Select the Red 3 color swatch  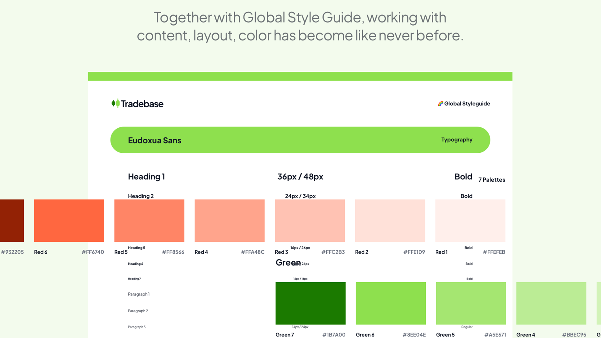click(310, 221)
